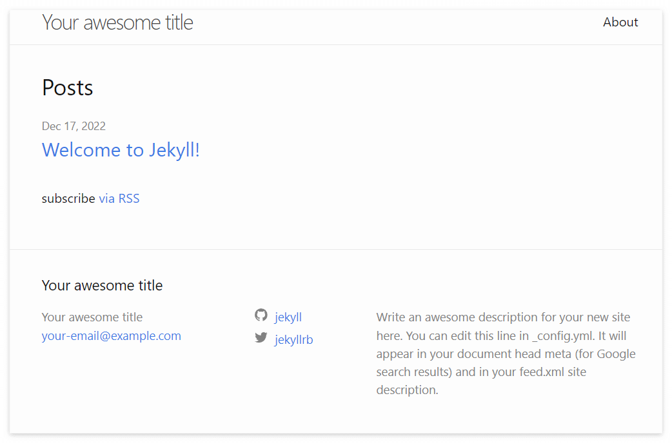Select the Posts page heading
The image size is (672, 443).
(67, 88)
